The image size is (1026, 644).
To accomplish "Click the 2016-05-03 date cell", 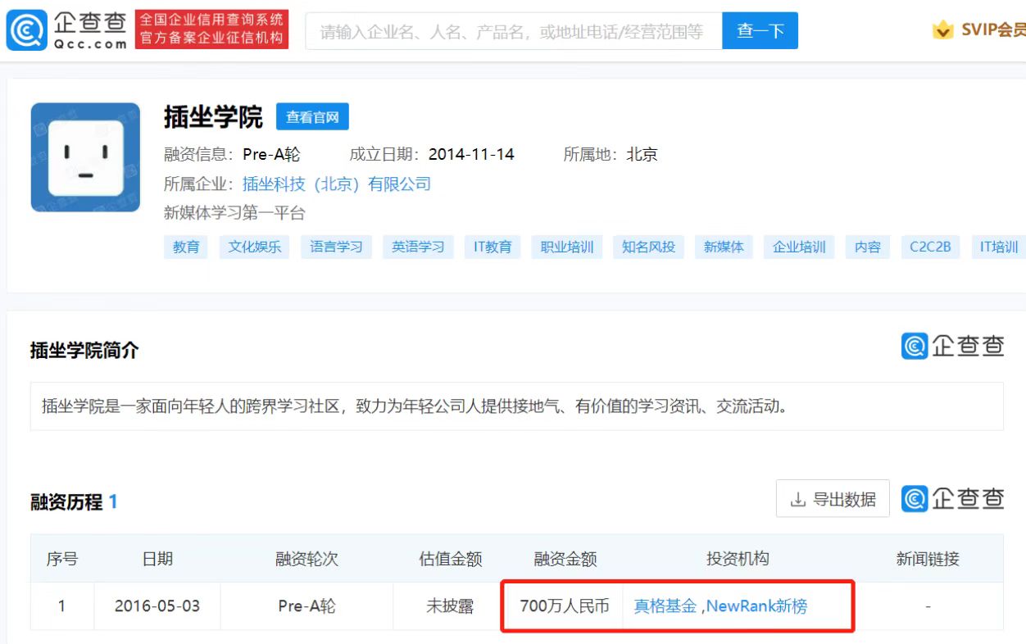I will click(157, 606).
